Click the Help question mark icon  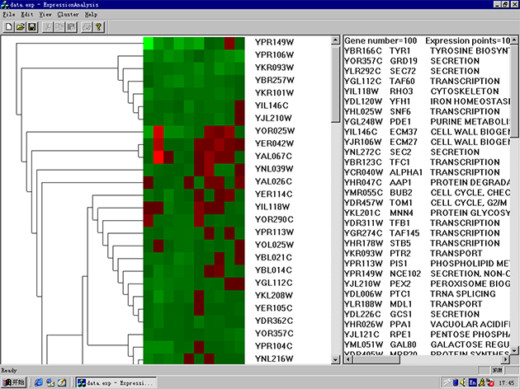pos(98,27)
